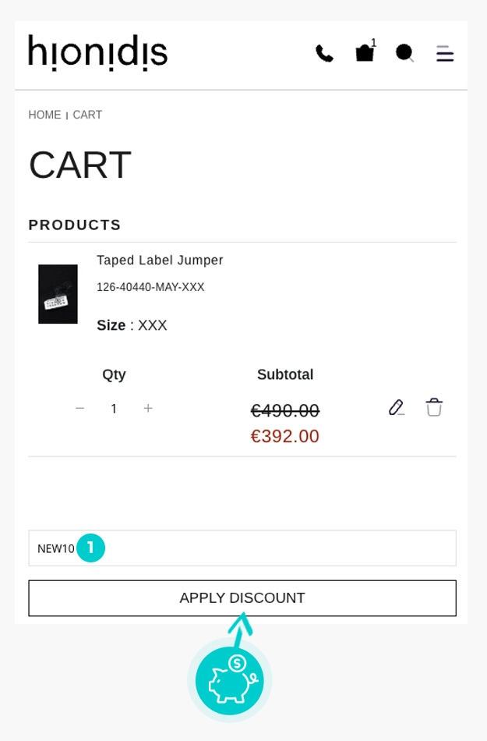
Task: Go to HOME breadcrumb link
Action: (x=44, y=115)
